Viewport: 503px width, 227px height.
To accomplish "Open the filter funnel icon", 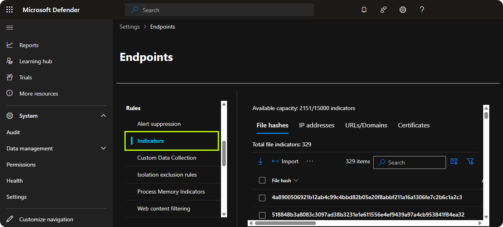I will click(x=470, y=161).
